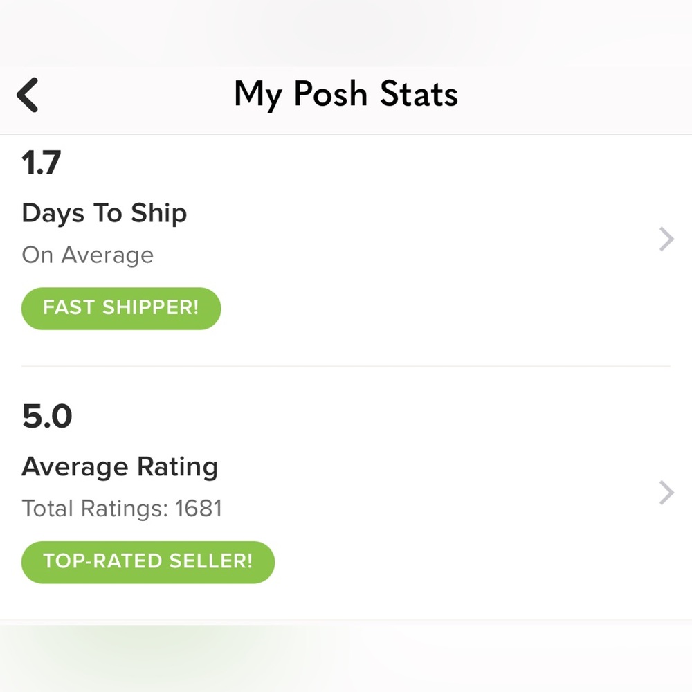Tap the back arrow icon

pyautogui.click(x=28, y=95)
